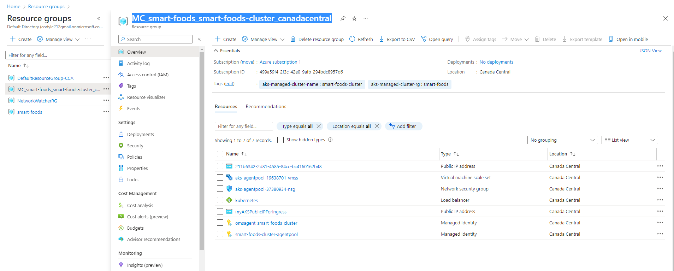The height and width of the screenshot is (271, 674).
Task: Open the ellipsis menu beside the title
Action: [x=366, y=19]
